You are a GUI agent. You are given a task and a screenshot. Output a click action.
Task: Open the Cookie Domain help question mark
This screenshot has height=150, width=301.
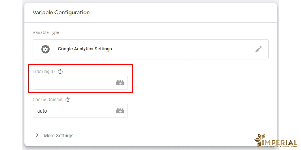coord(68,100)
